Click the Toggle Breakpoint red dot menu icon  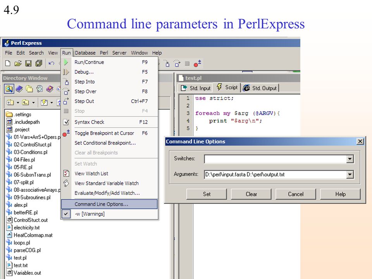tap(66, 133)
